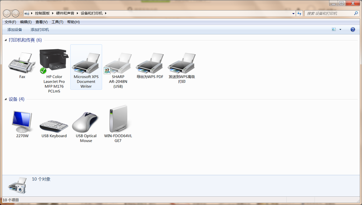Open recent pages dropdown beside forward arrow
362x205 pixels.
pos(21,14)
